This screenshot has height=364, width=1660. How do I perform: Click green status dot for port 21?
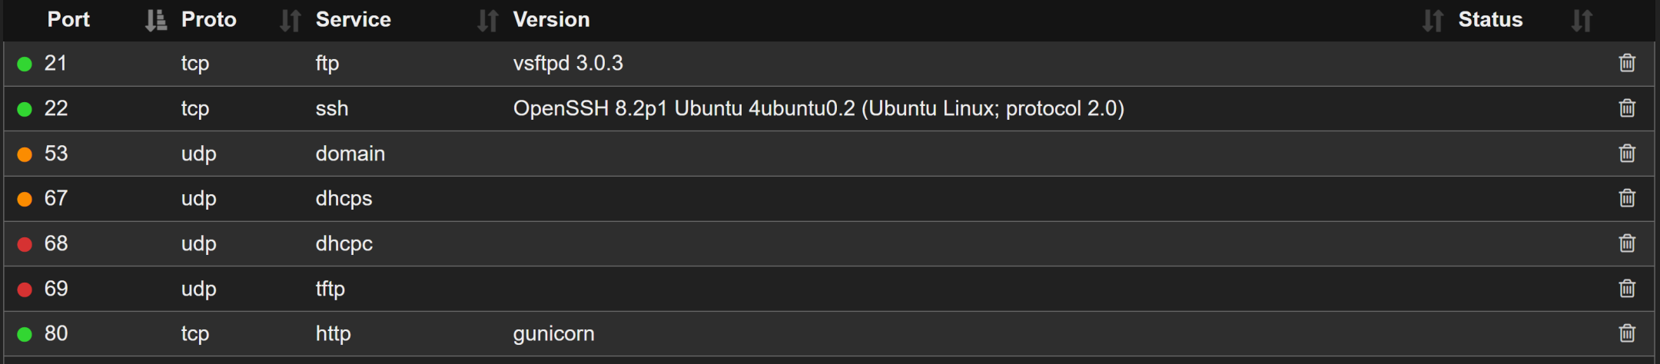tap(25, 64)
